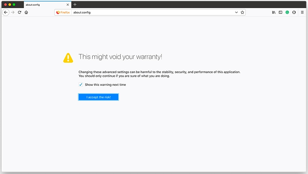Screen dimensions: 308x174
Task: Toggle the sidebar view icon
Action: [280, 12]
